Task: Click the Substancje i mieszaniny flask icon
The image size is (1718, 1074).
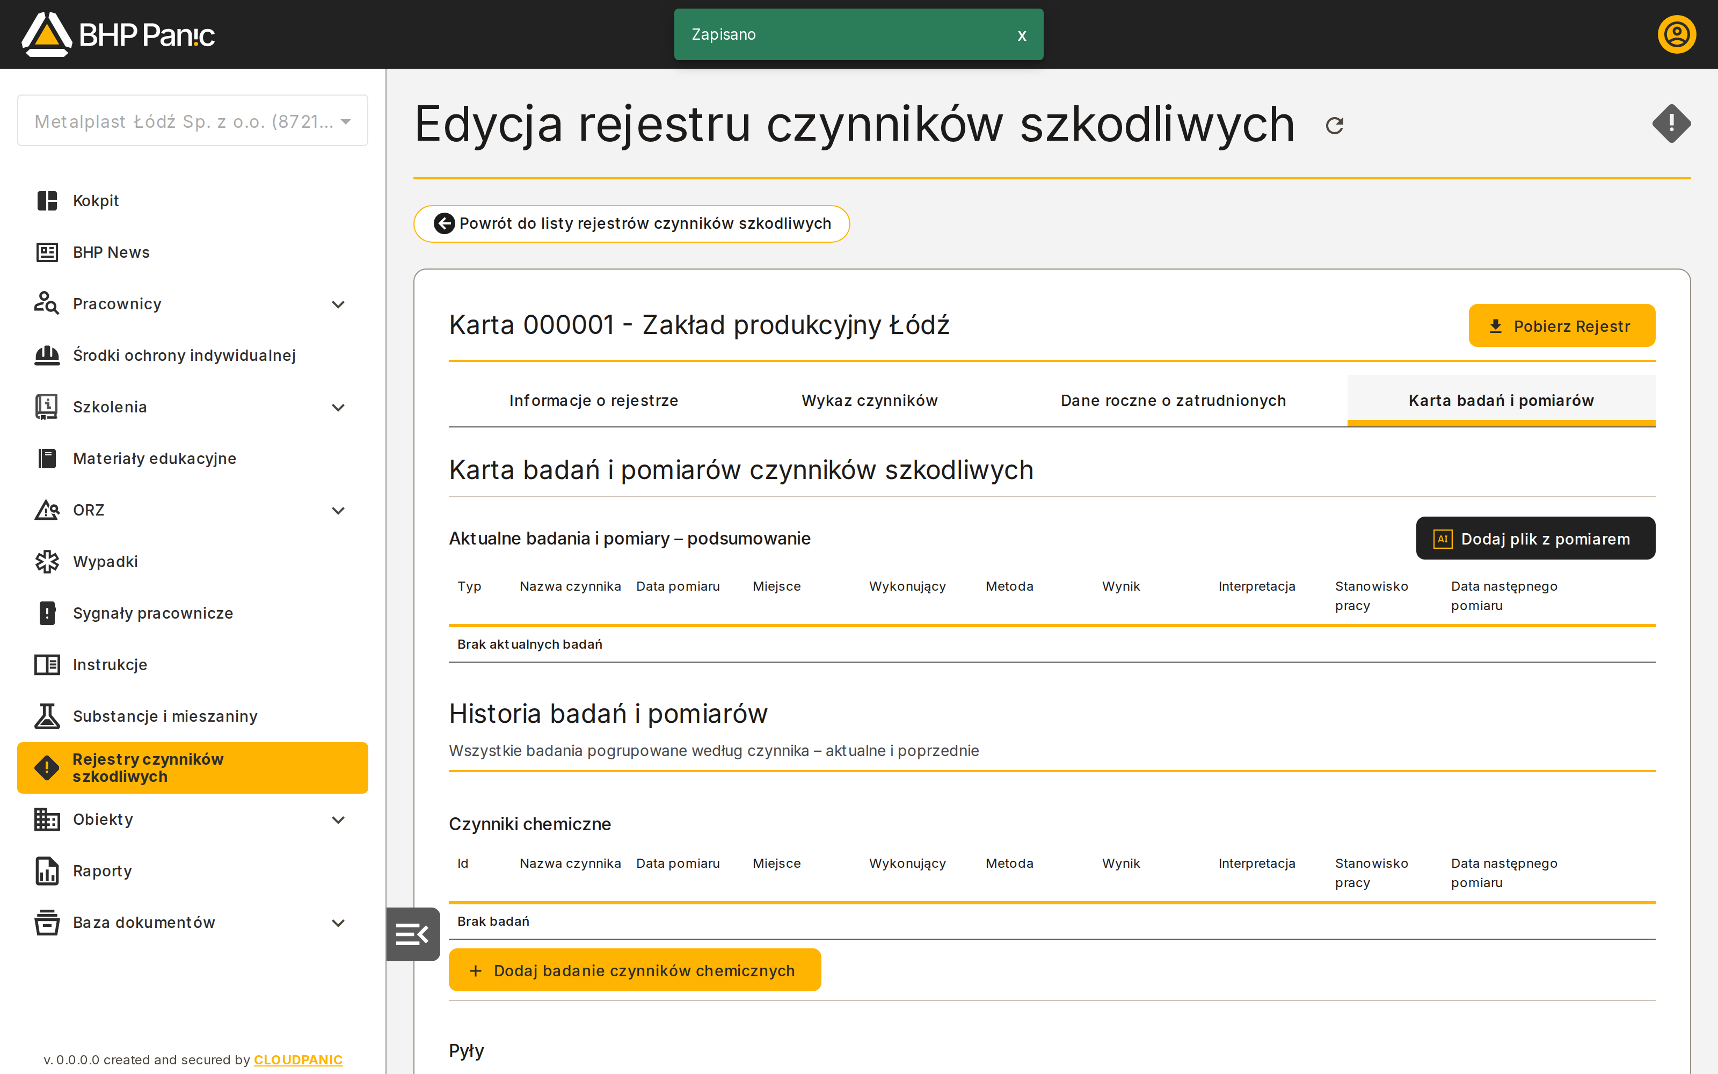Action: [47, 716]
